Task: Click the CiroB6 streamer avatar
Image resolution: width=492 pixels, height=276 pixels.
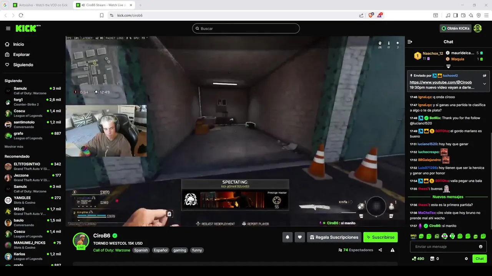Action: point(81,241)
